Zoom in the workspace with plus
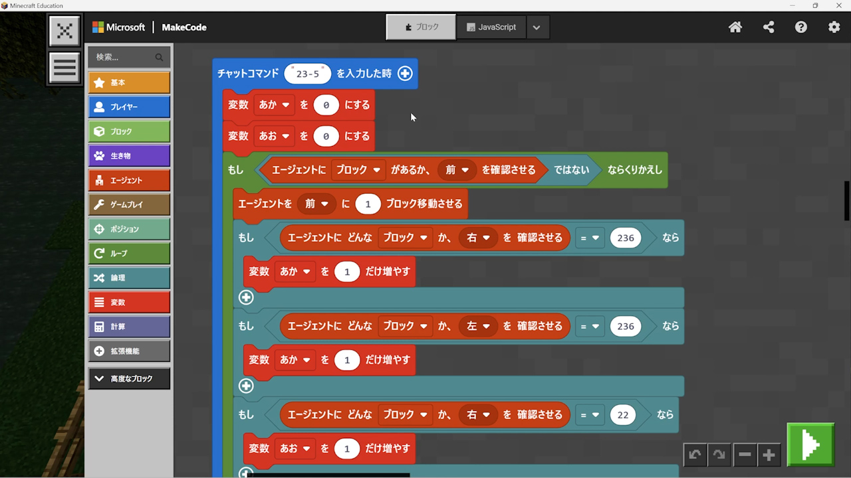The image size is (851, 478). [x=769, y=455]
